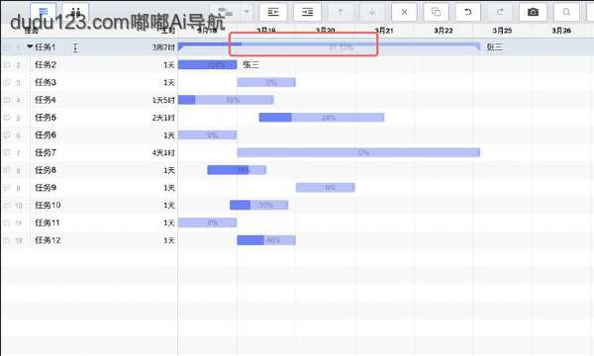Click the redo arrow icon

pyautogui.click(x=500, y=12)
